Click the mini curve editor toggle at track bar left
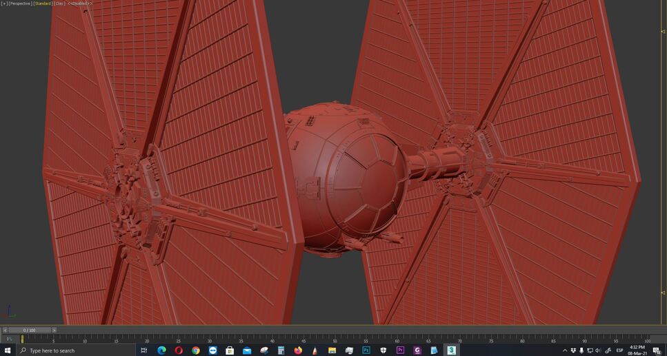The image size is (667, 356). [8, 339]
